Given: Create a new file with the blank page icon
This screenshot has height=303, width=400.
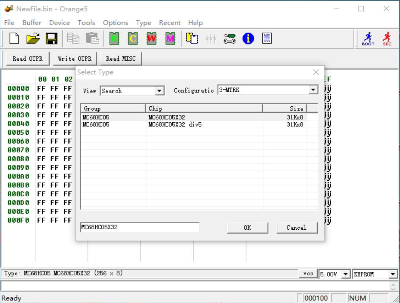Looking at the screenshot, I should tap(14, 39).
